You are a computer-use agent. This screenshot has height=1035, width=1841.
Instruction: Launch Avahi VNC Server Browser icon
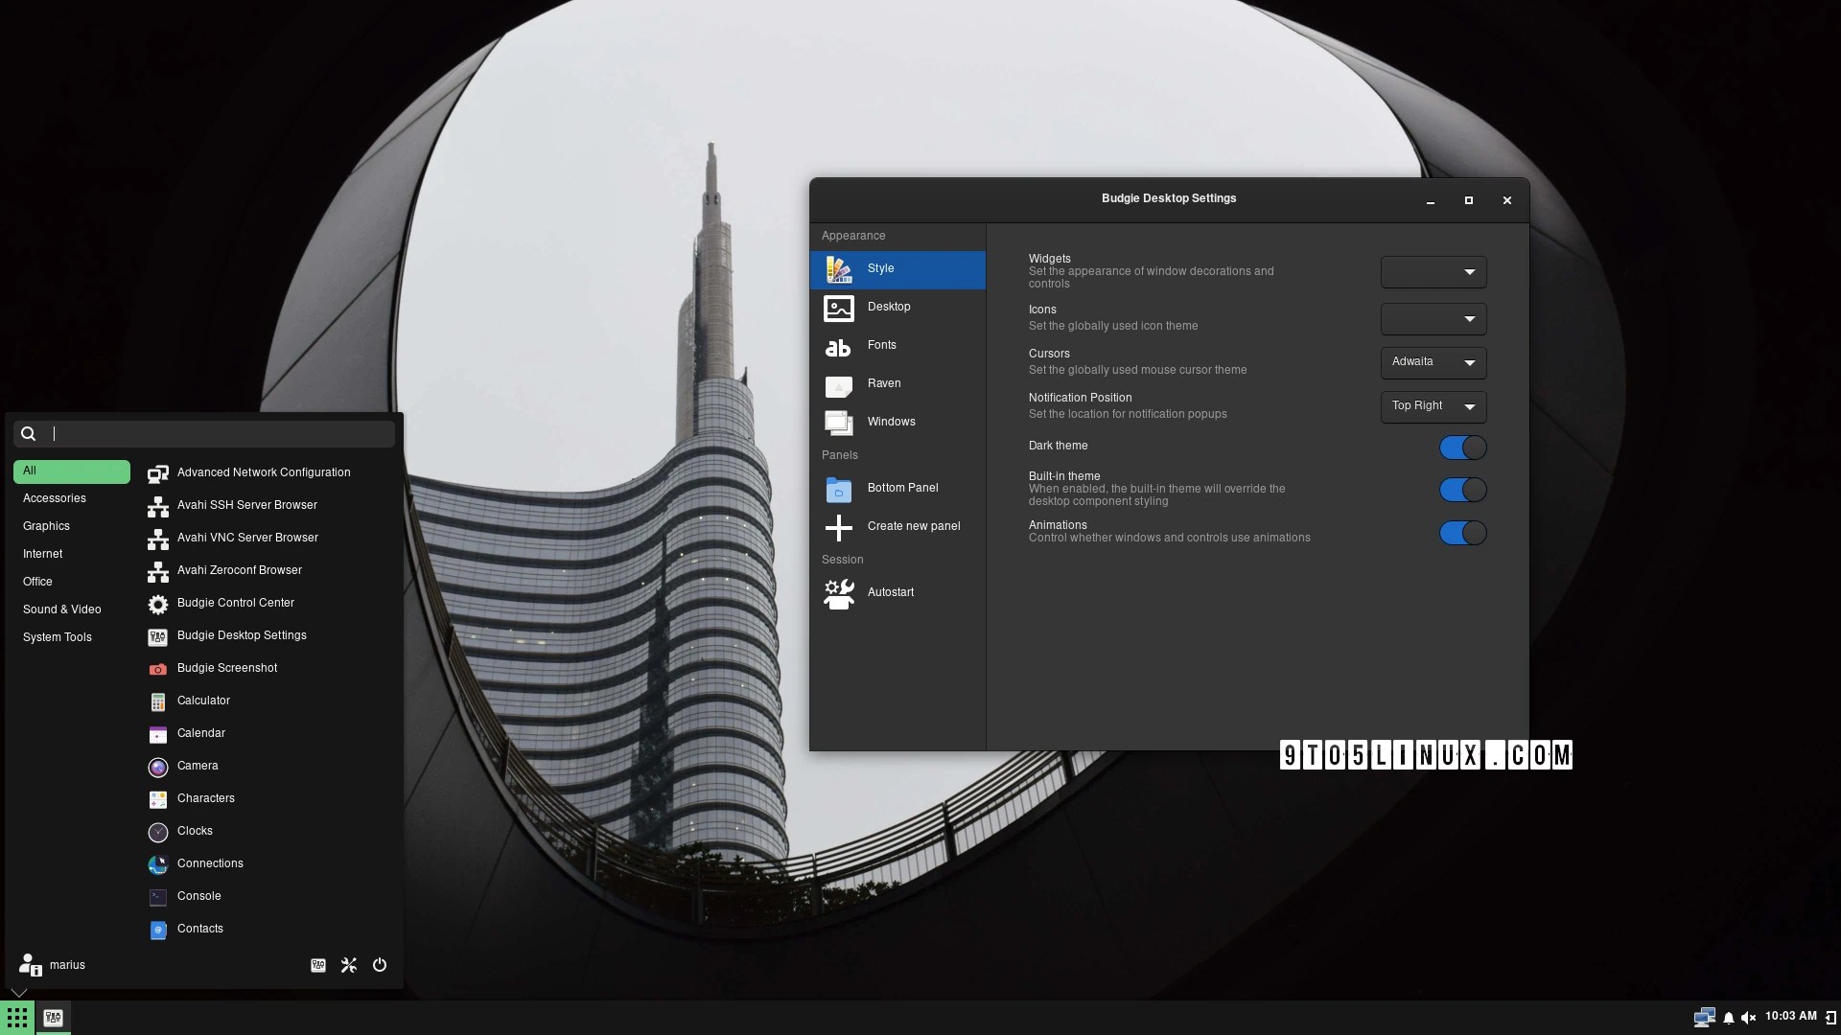click(158, 538)
